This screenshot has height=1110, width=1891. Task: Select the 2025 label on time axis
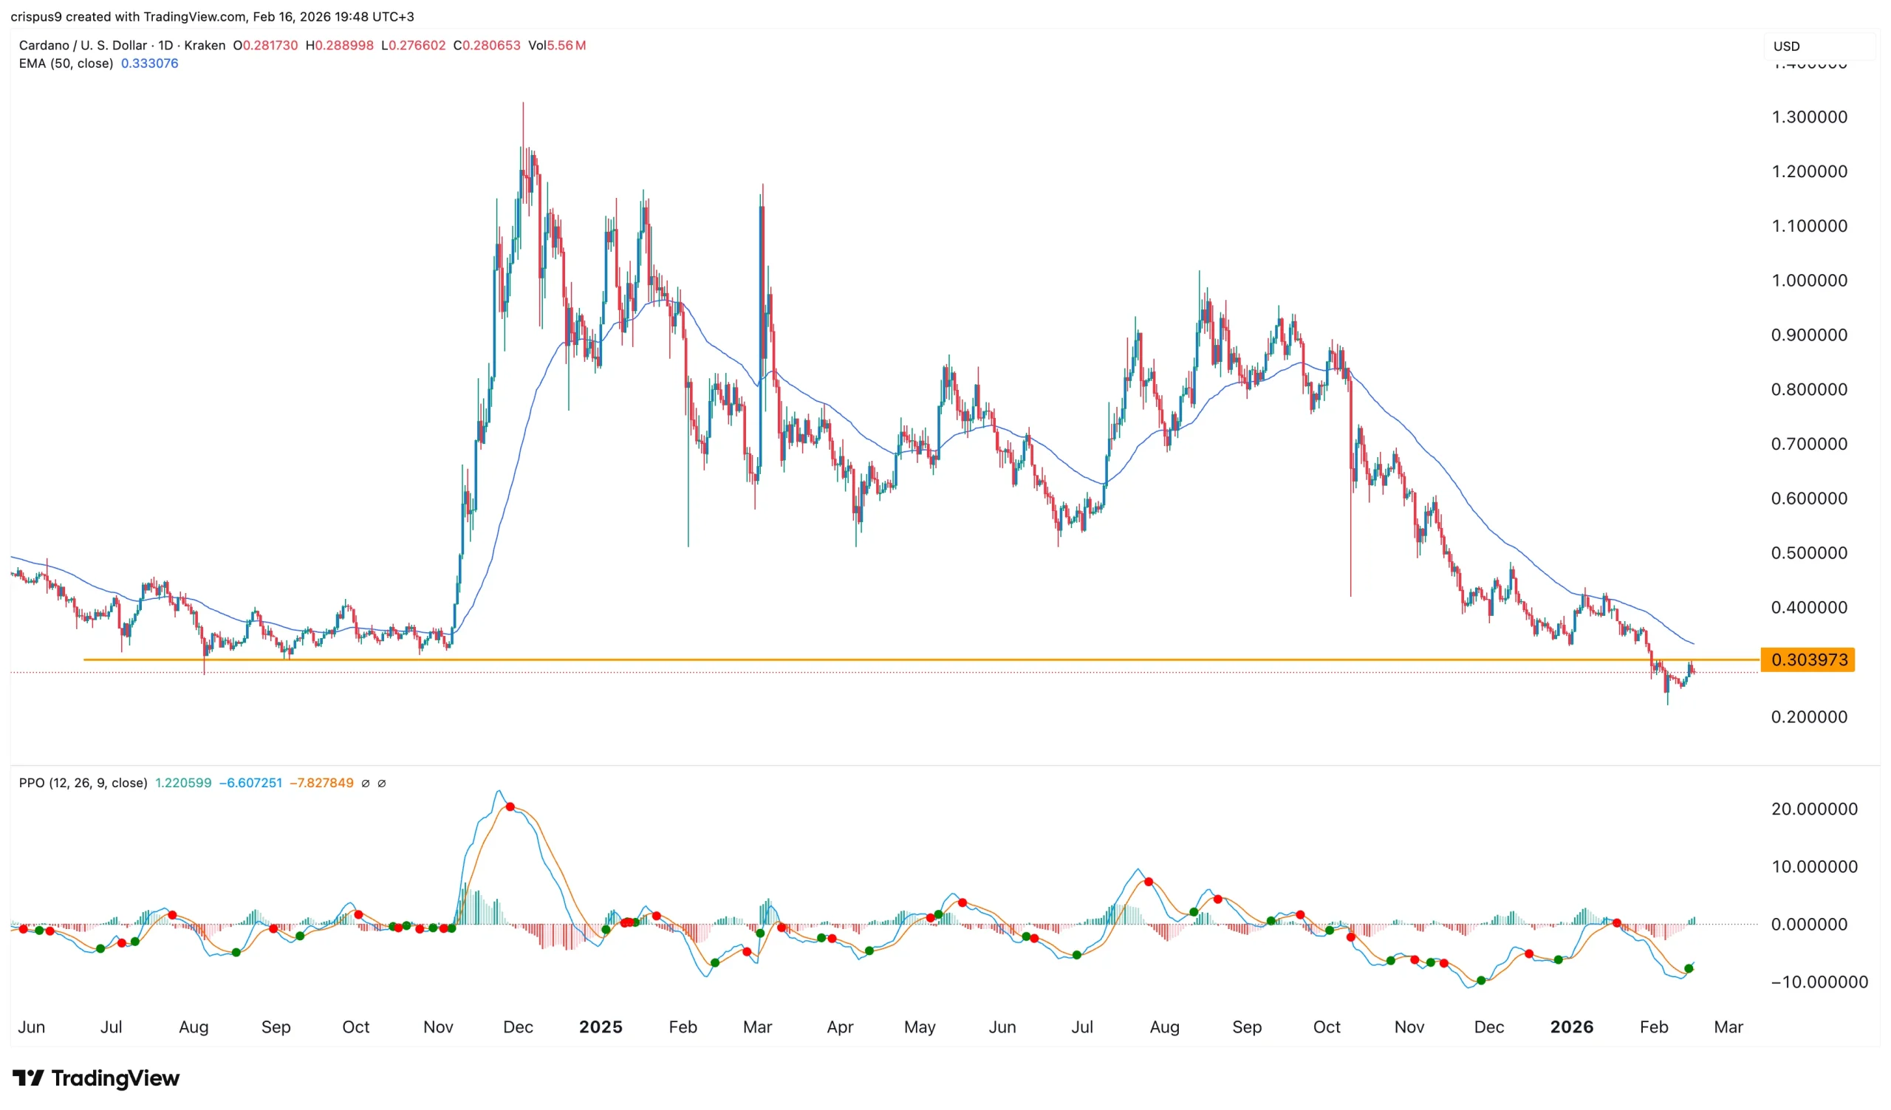click(x=602, y=1027)
